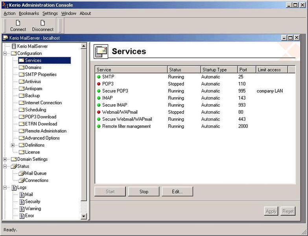Open SMTP Properties in the tree

coord(41,75)
